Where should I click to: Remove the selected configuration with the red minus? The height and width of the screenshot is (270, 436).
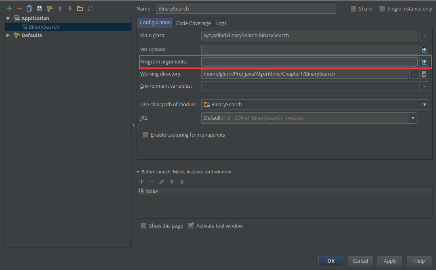point(19,8)
